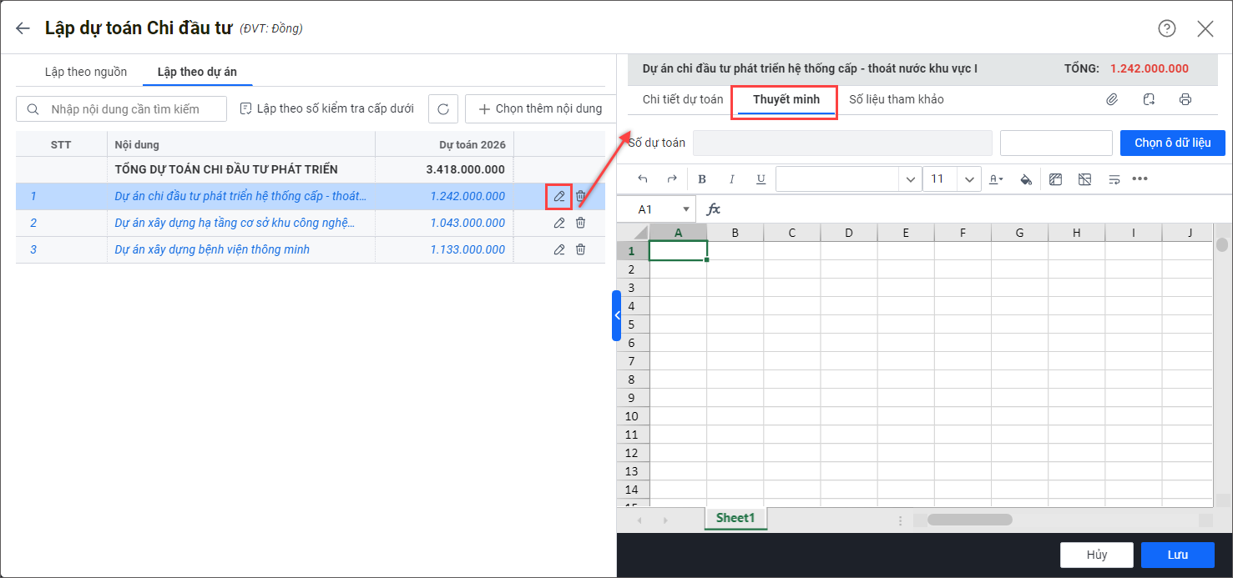This screenshot has width=1233, height=578.
Task: Open the cell name box dropdown
Action: click(x=686, y=209)
